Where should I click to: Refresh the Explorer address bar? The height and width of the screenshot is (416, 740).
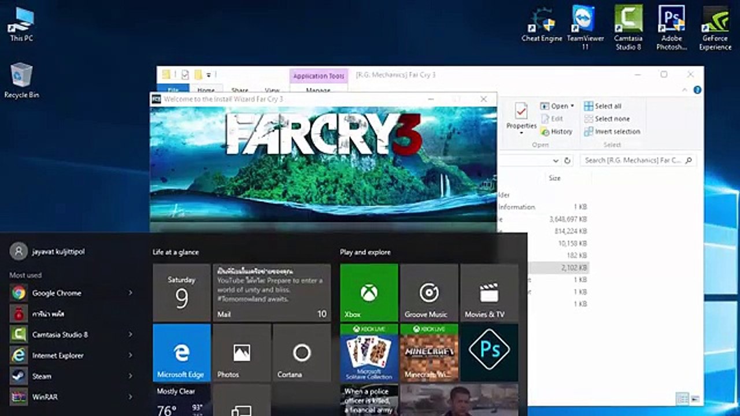coord(568,161)
